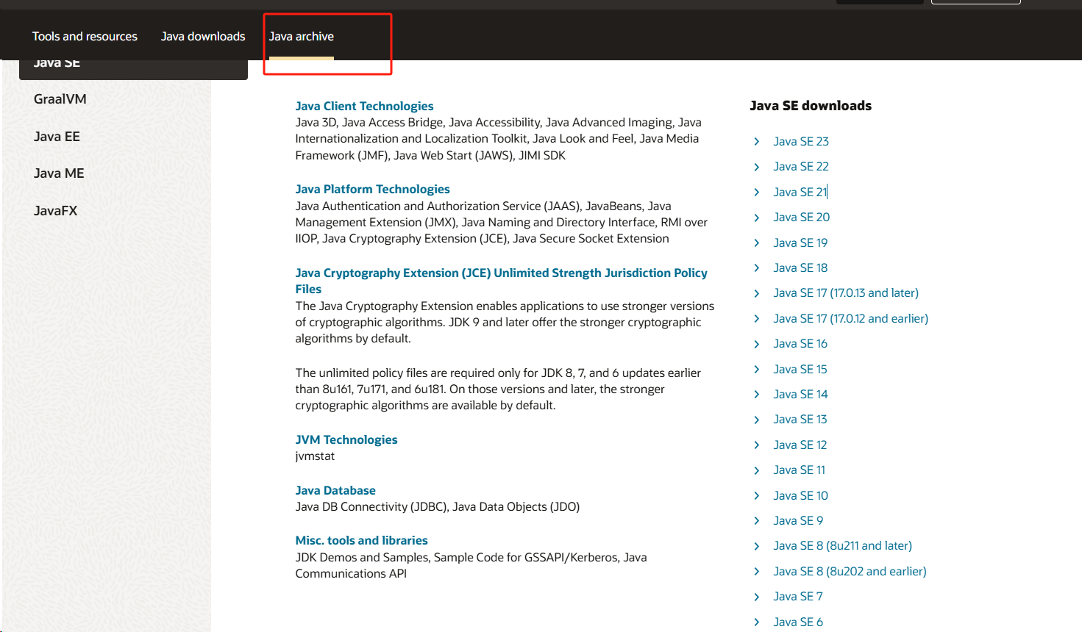Click the chevron beside Java SE 14
The width and height of the screenshot is (1082, 632).
(x=757, y=394)
